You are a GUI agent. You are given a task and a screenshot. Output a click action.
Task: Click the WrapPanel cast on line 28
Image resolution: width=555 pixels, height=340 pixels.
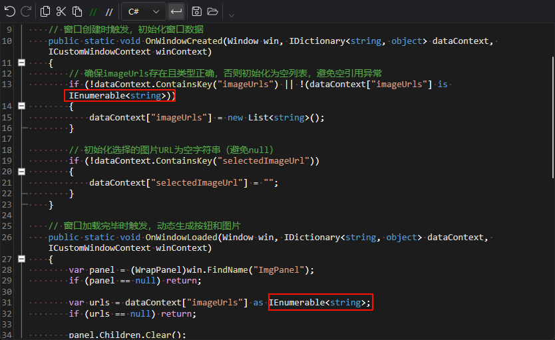click(158, 270)
